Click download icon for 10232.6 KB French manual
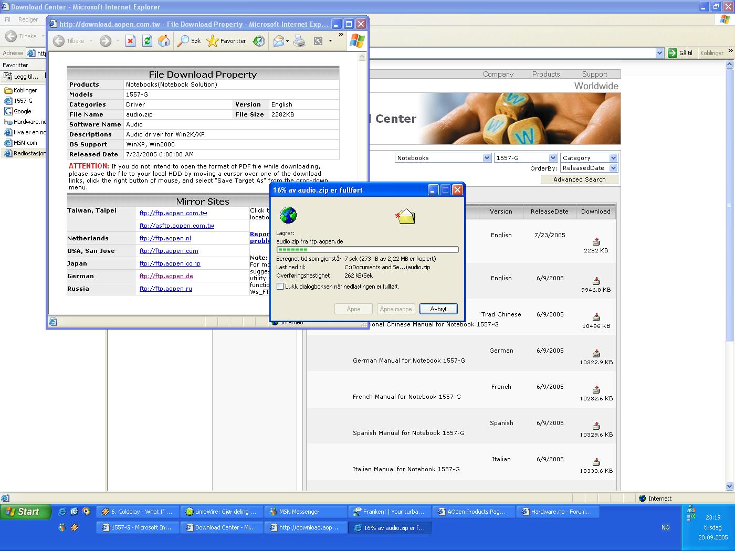Image resolution: width=735 pixels, height=551 pixels. (x=596, y=390)
